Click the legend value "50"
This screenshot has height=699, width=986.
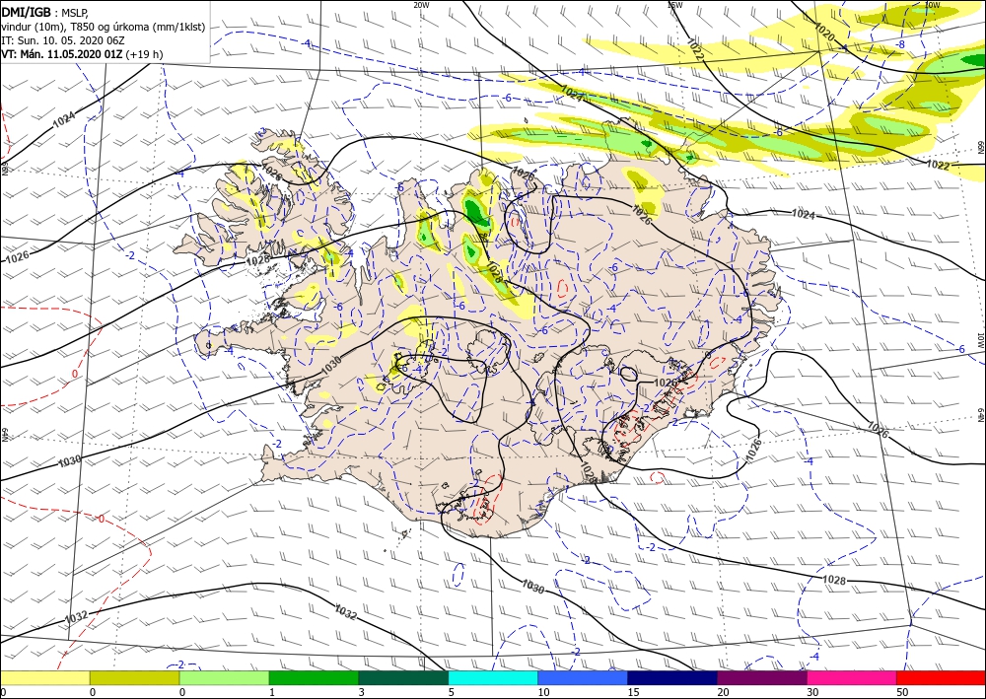click(x=902, y=692)
